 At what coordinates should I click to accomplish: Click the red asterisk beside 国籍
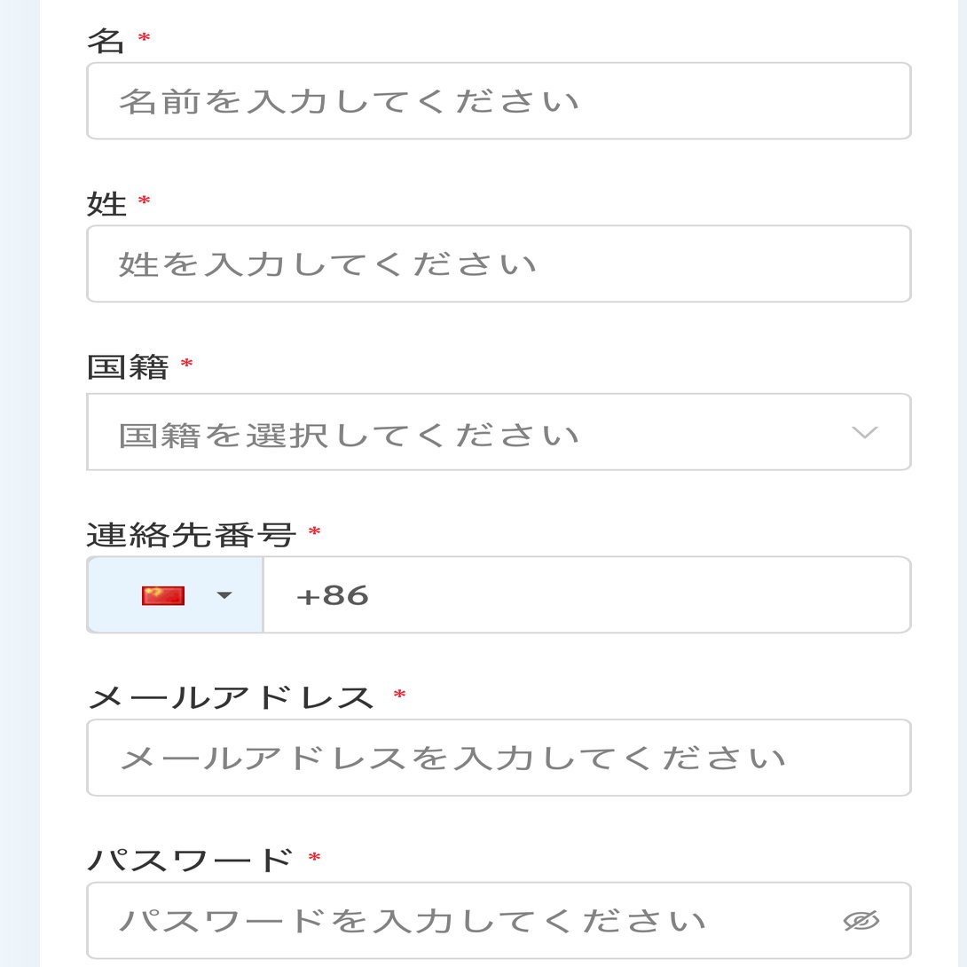186,364
